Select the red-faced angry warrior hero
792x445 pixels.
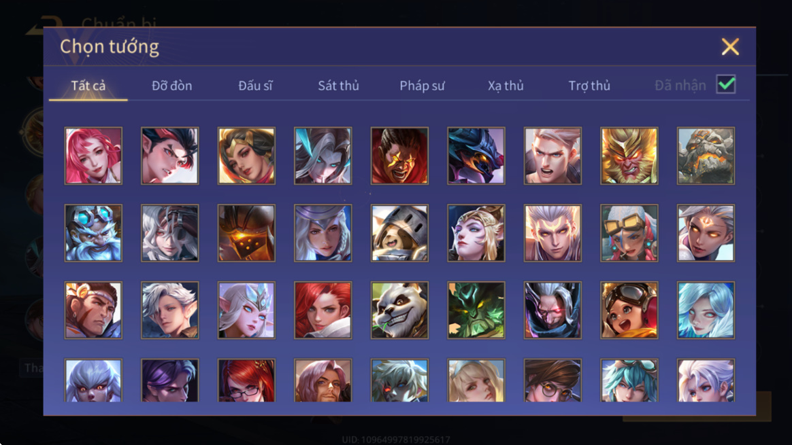coord(399,156)
